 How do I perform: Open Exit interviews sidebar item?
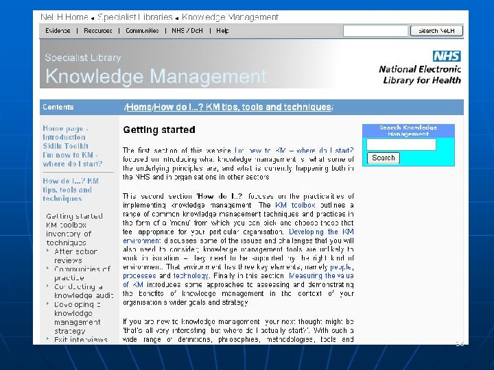pyautogui.click(x=81, y=339)
